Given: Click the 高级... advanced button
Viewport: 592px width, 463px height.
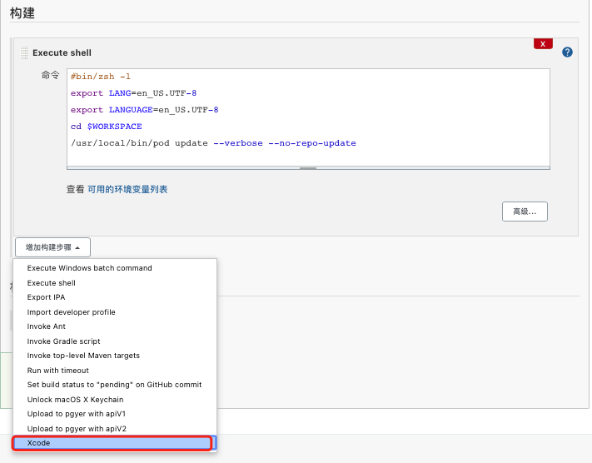Looking at the screenshot, I should [x=525, y=212].
